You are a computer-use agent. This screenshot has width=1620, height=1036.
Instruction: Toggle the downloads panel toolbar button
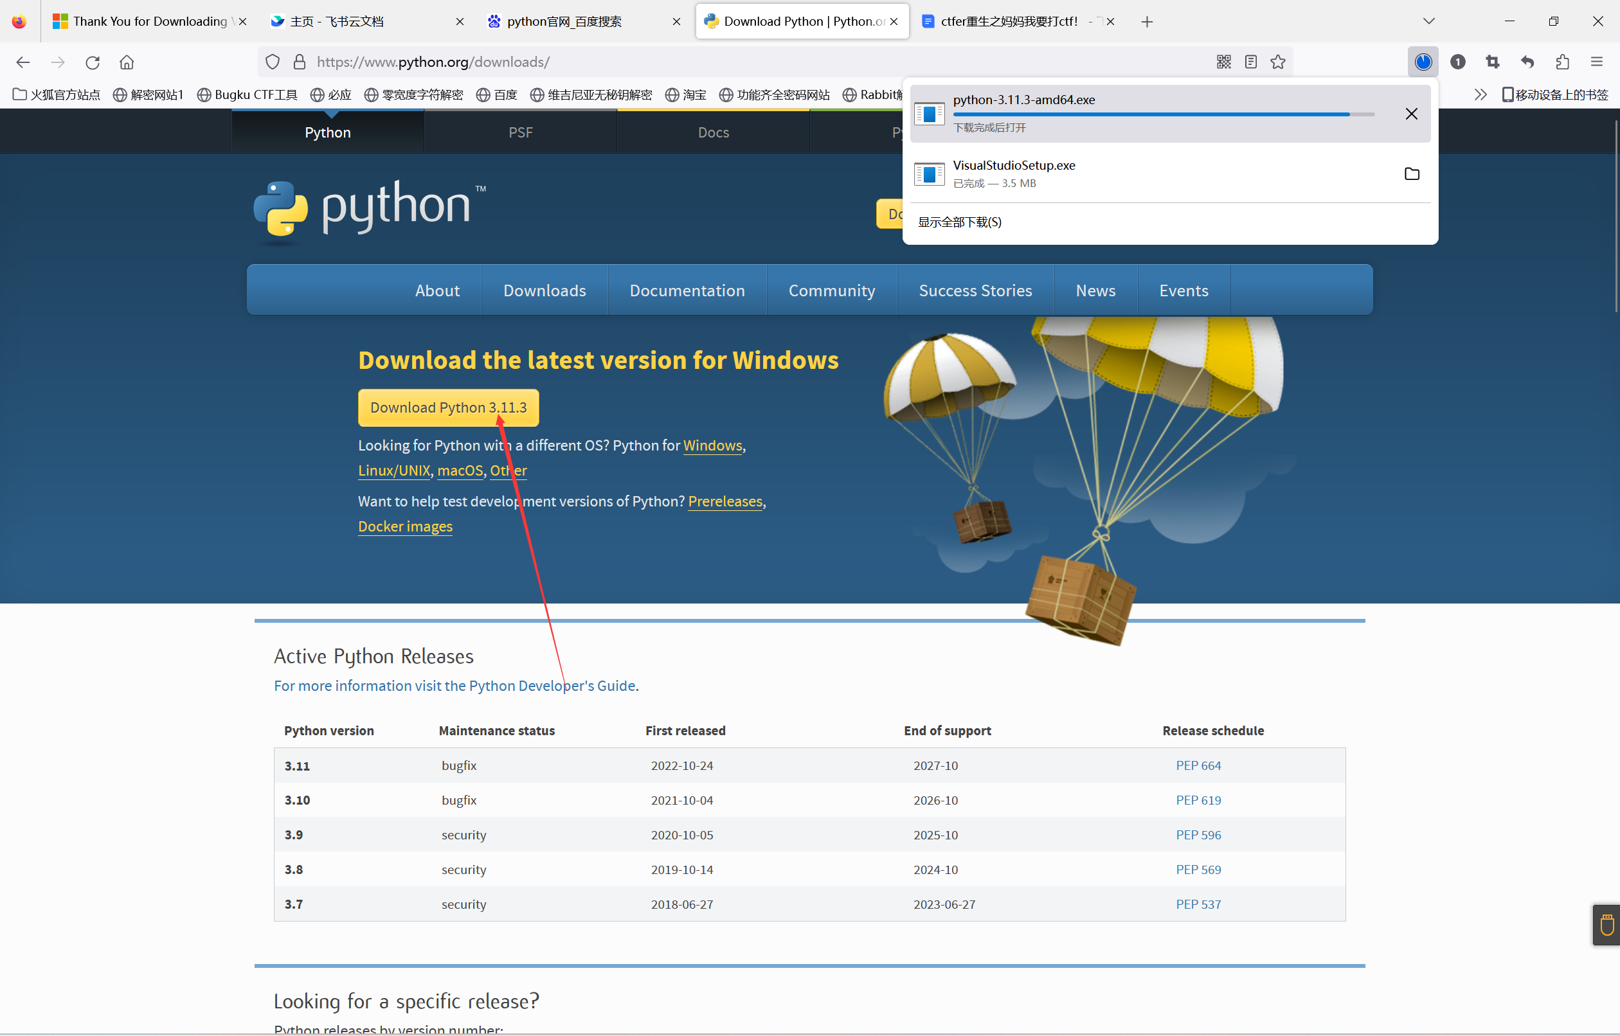coord(1423,62)
